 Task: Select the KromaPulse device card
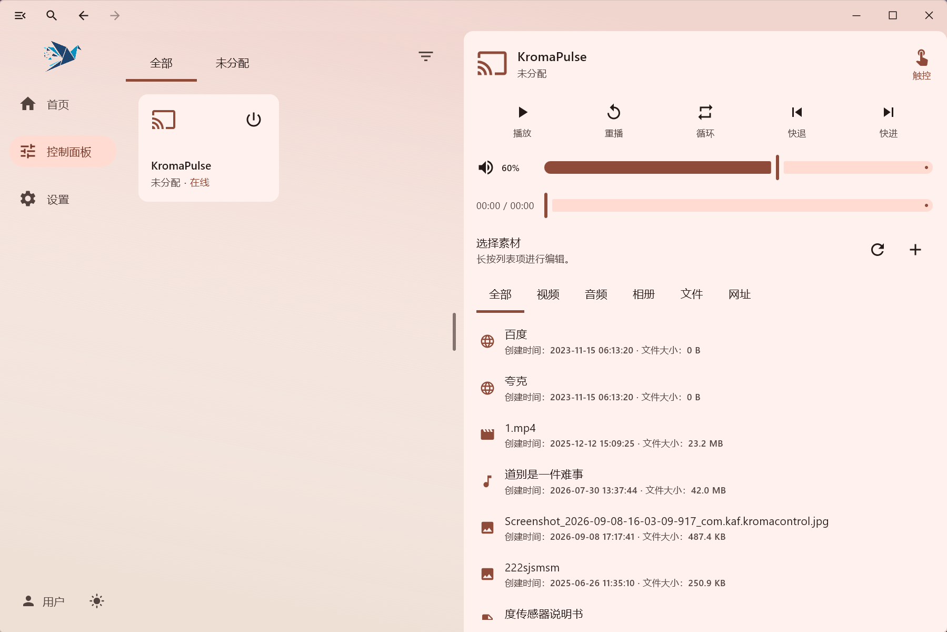[x=208, y=148]
